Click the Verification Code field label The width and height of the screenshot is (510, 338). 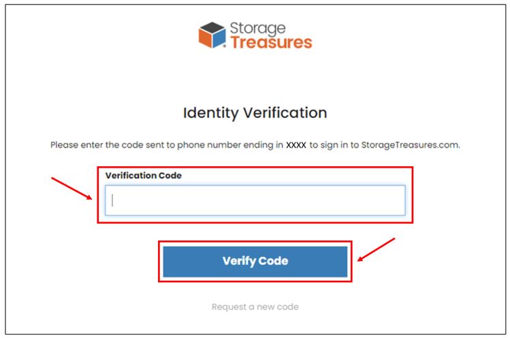(x=144, y=176)
